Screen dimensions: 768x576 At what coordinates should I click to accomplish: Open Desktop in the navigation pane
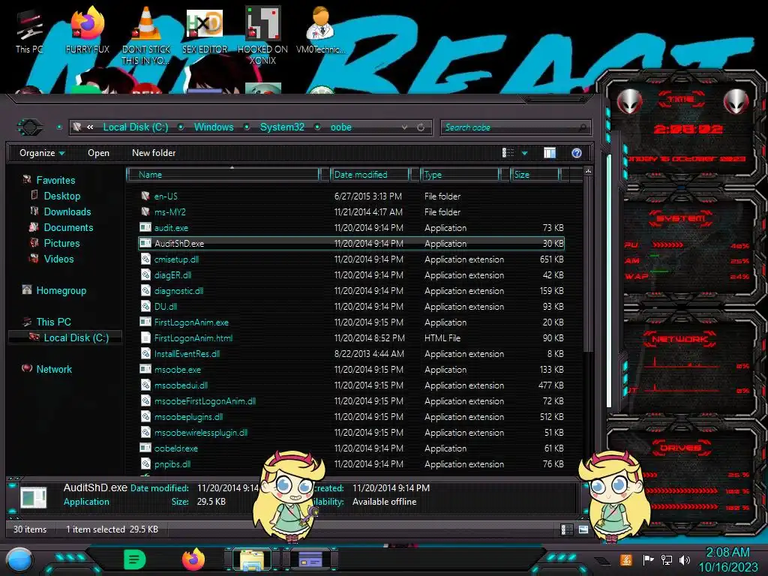(x=61, y=196)
